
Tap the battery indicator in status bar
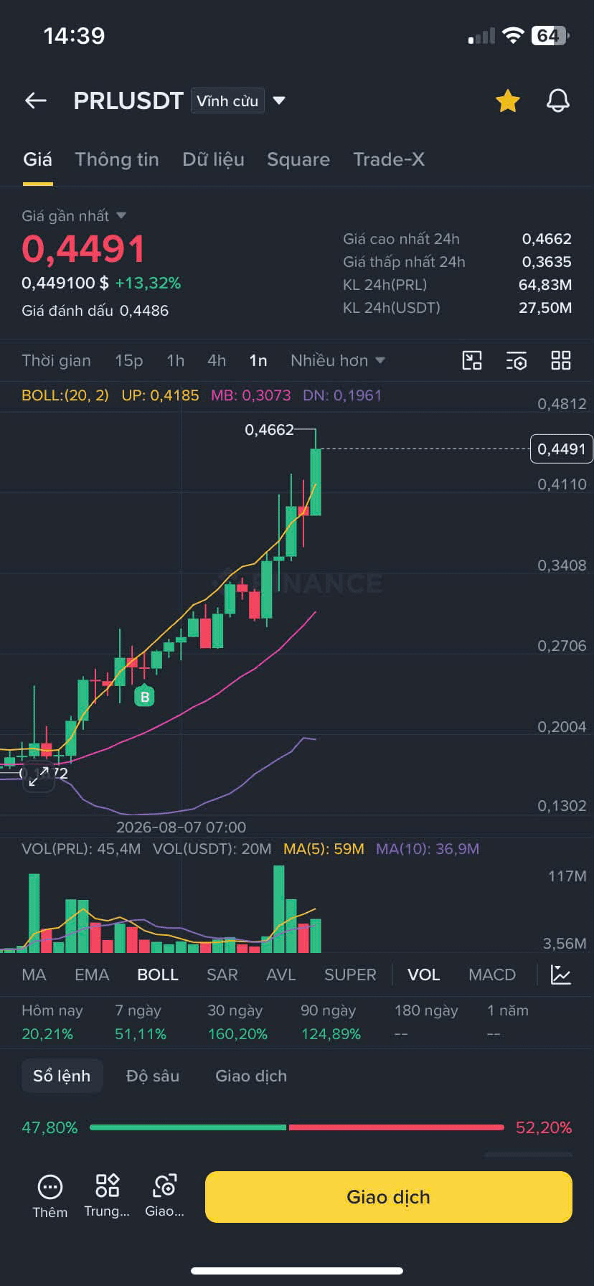point(551,35)
